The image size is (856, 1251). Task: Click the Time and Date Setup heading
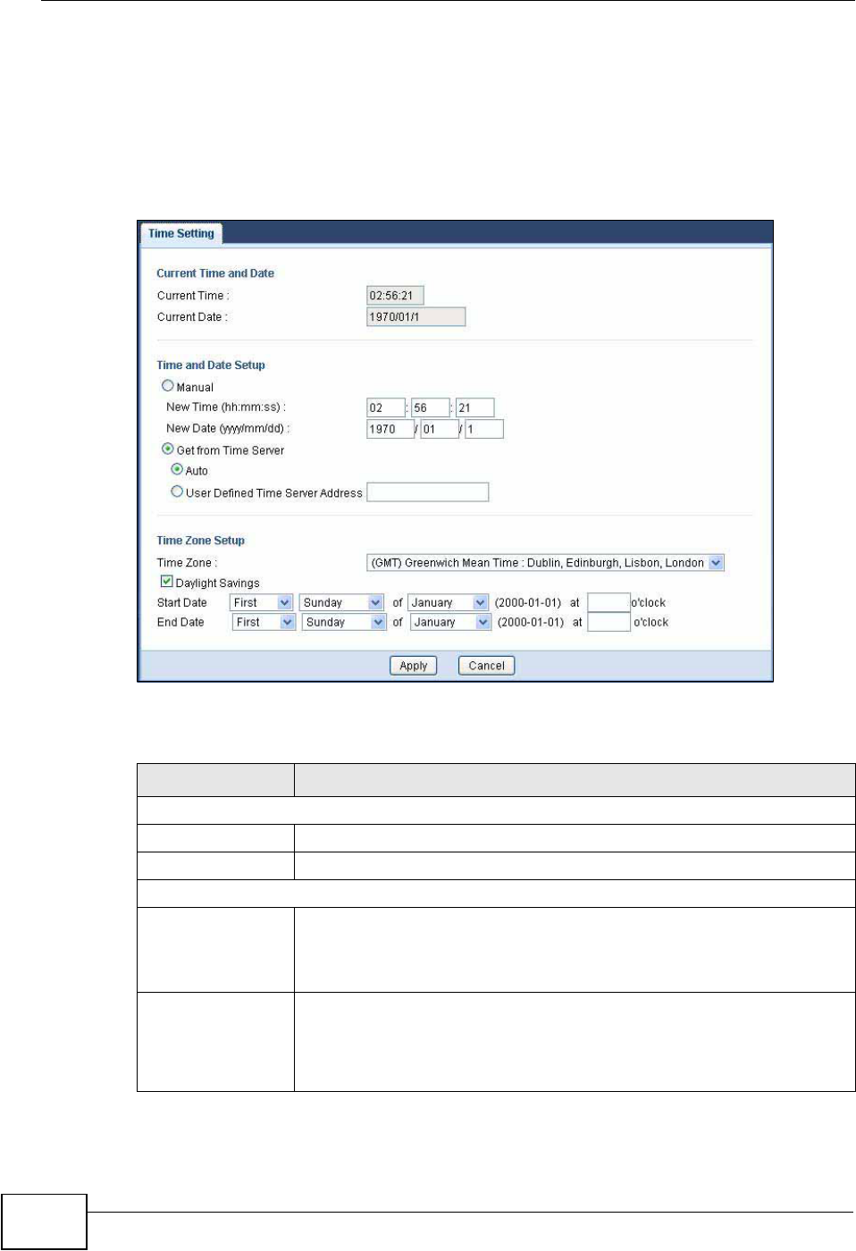[x=211, y=365]
